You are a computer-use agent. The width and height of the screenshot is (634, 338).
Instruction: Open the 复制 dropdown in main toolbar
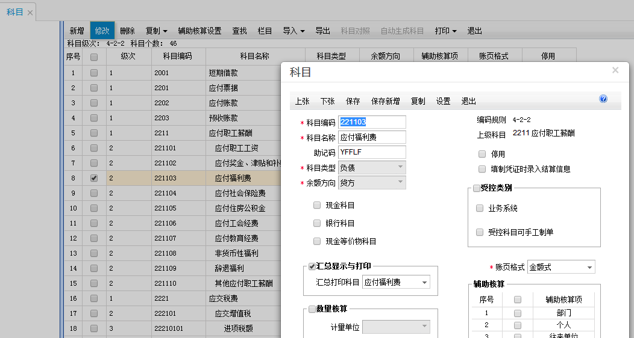pyautogui.click(x=157, y=31)
